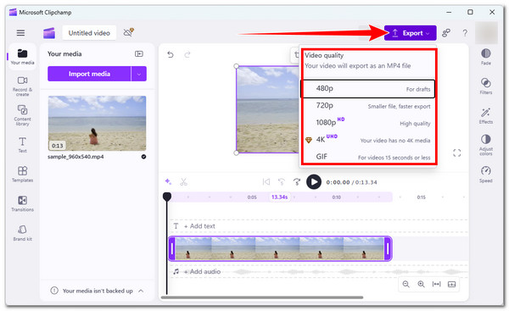Select sample_960x540.mp4 media thumbnail
The height and width of the screenshot is (311, 509).
coord(97,123)
